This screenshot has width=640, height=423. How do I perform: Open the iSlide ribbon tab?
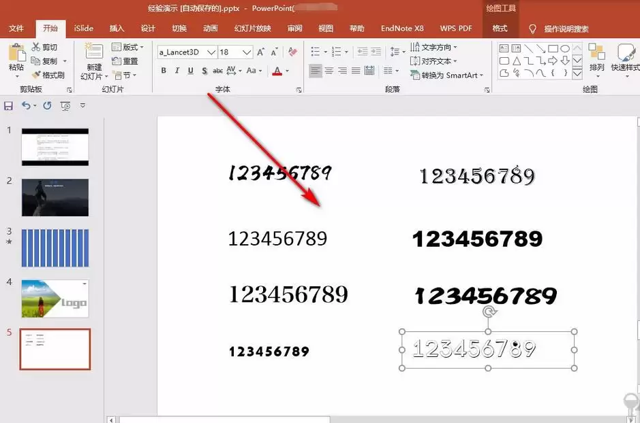coord(84,29)
